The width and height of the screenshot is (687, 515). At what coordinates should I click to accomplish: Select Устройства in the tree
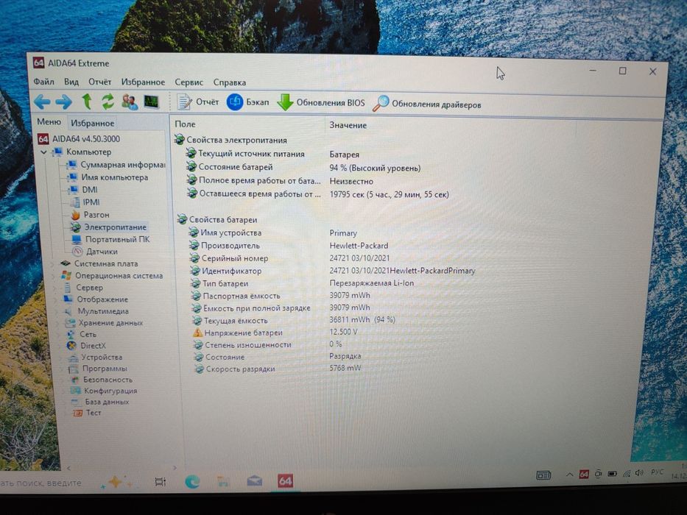[95, 357]
